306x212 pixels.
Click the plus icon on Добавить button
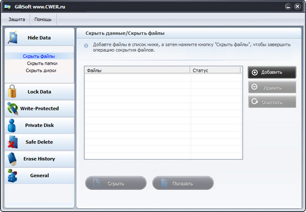tap(255, 72)
